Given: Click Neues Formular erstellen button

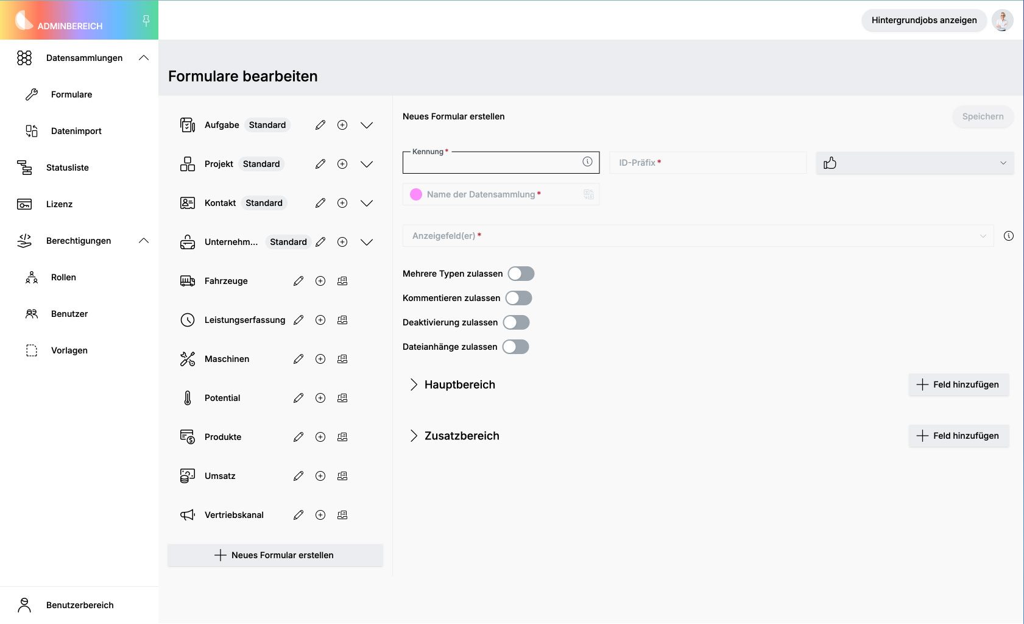Looking at the screenshot, I should point(275,555).
